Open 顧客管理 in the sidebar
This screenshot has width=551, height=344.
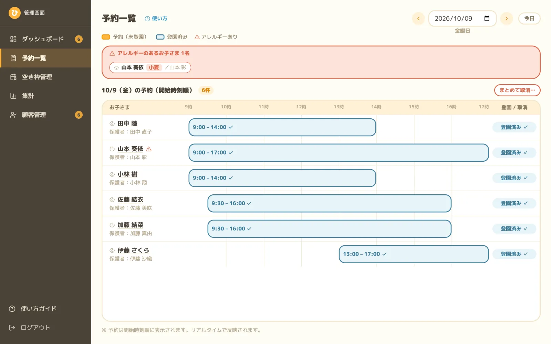pyautogui.click(x=45, y=115)
